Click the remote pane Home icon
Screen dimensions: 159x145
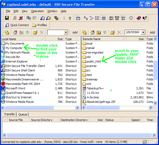pyautogui.click(x=92, y=32)
